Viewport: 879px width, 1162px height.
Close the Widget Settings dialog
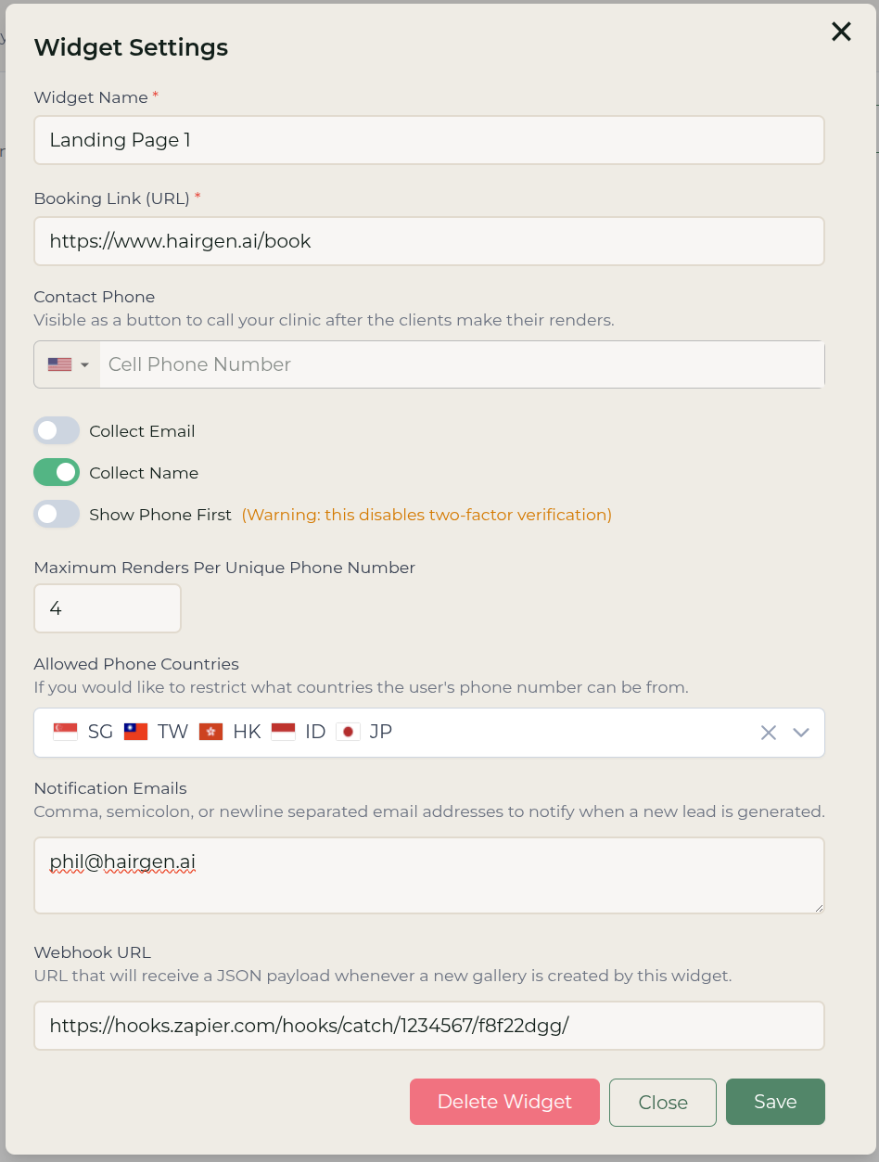tap(840, 32)
